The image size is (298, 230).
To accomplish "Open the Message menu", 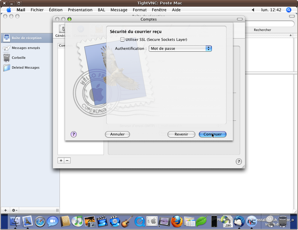I will (x=119, y=10).
